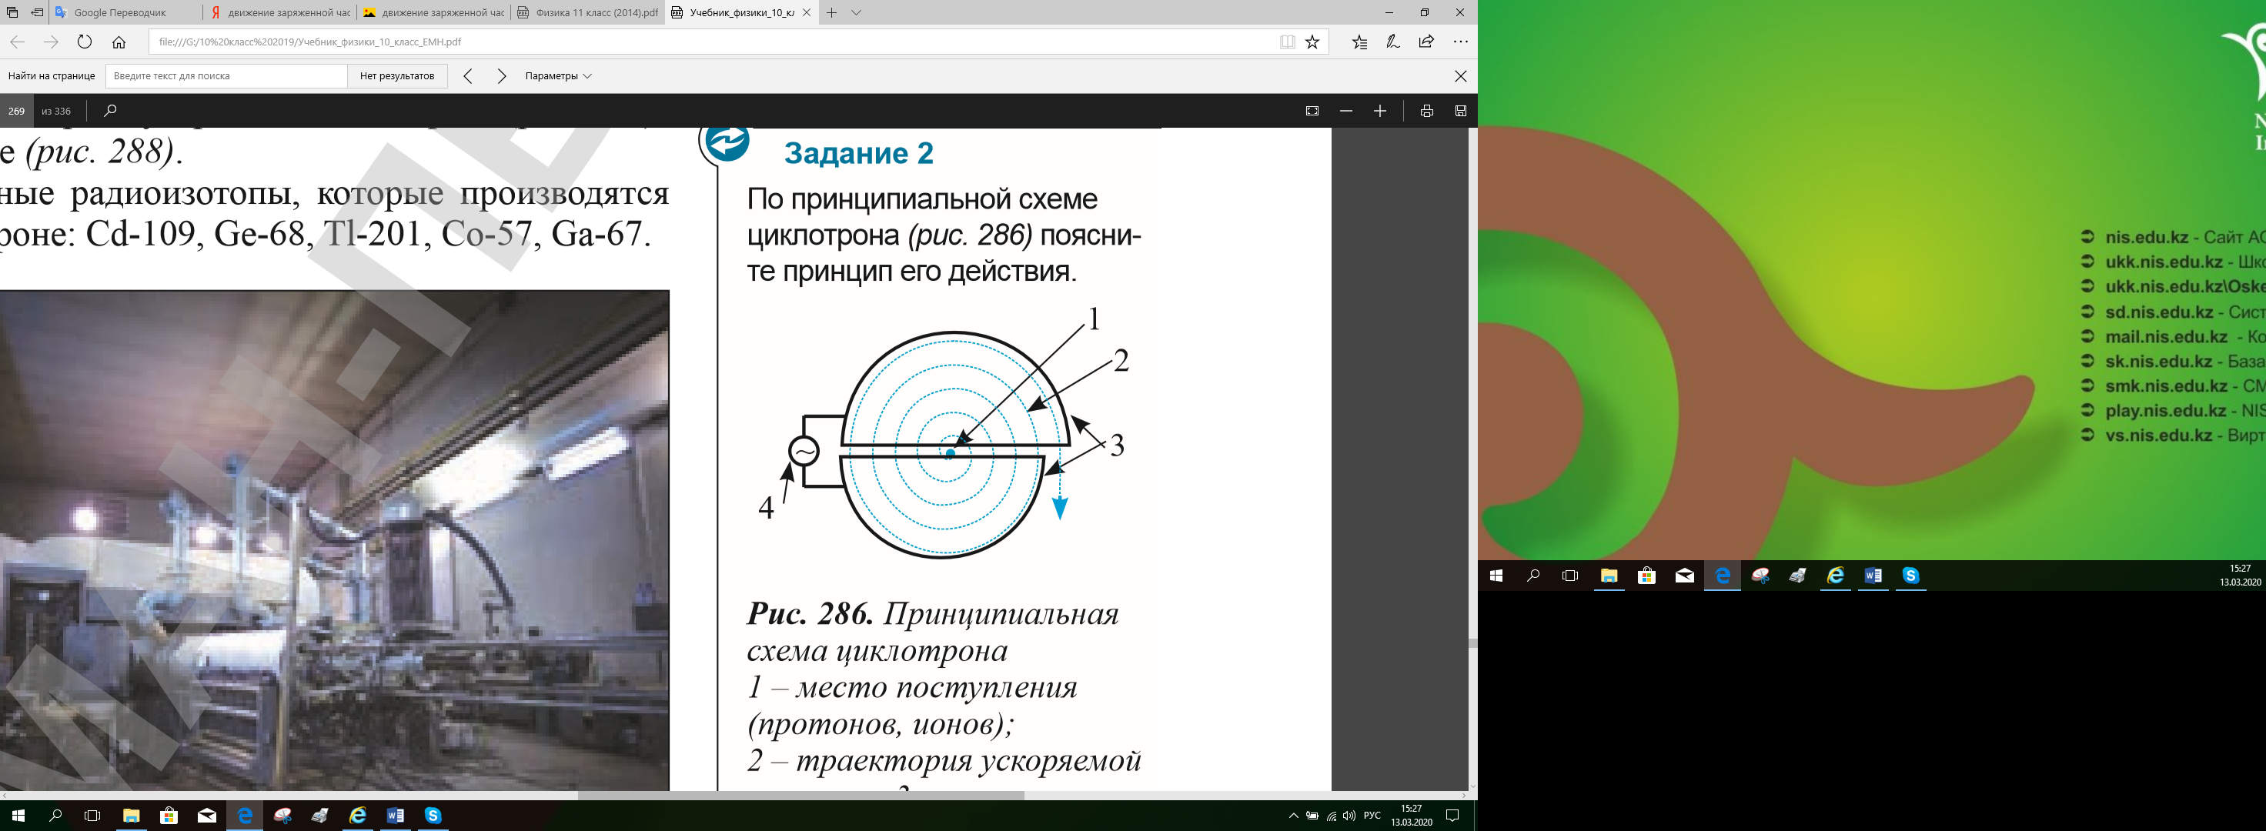Open network settings from the tray
2266x831 pixels.
click(1331, 816)
